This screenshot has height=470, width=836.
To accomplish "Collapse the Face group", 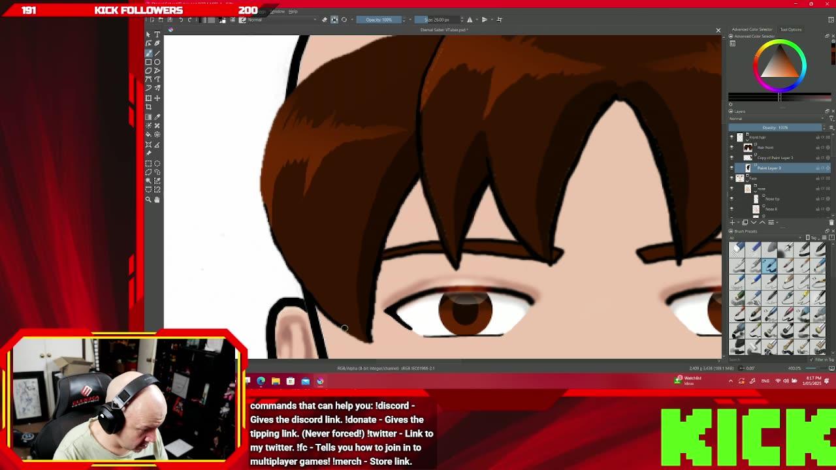I will [x=747, y=181].
